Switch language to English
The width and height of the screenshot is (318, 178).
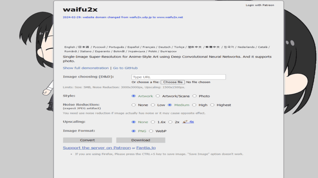[x=70, y=47]
